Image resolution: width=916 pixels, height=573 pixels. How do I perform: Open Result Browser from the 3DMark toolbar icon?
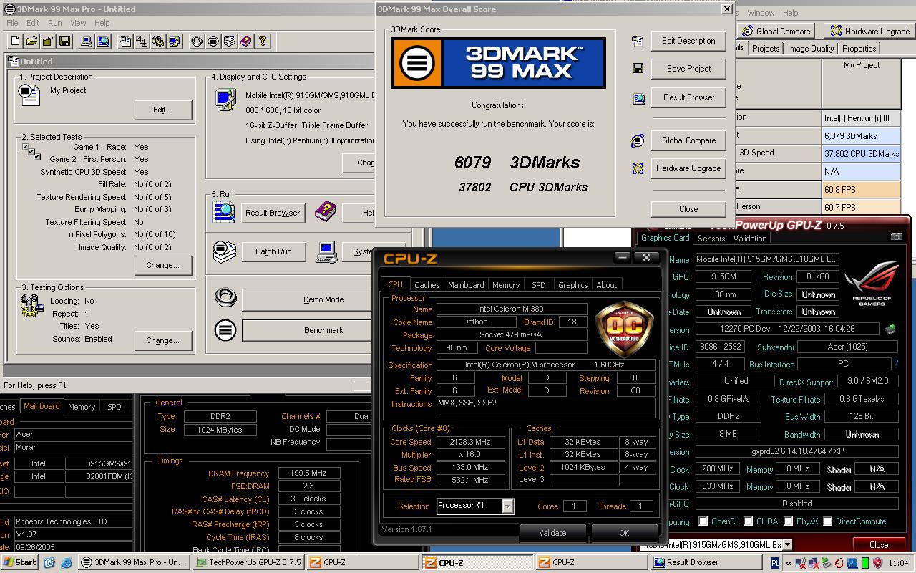(x=104, y=42)
